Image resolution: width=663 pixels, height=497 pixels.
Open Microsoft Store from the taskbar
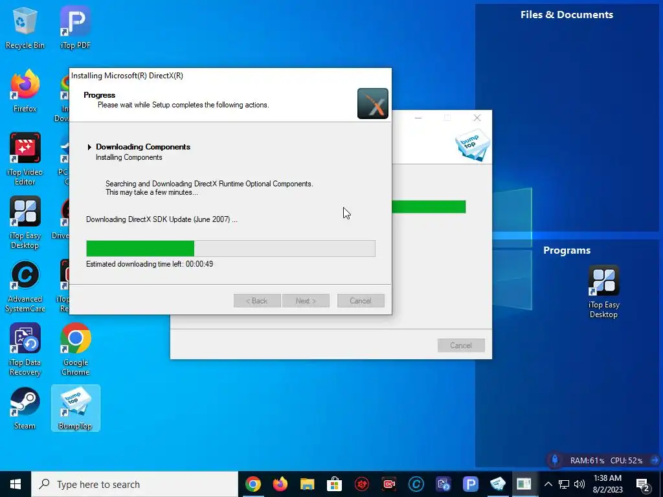(x=334, y=484)
